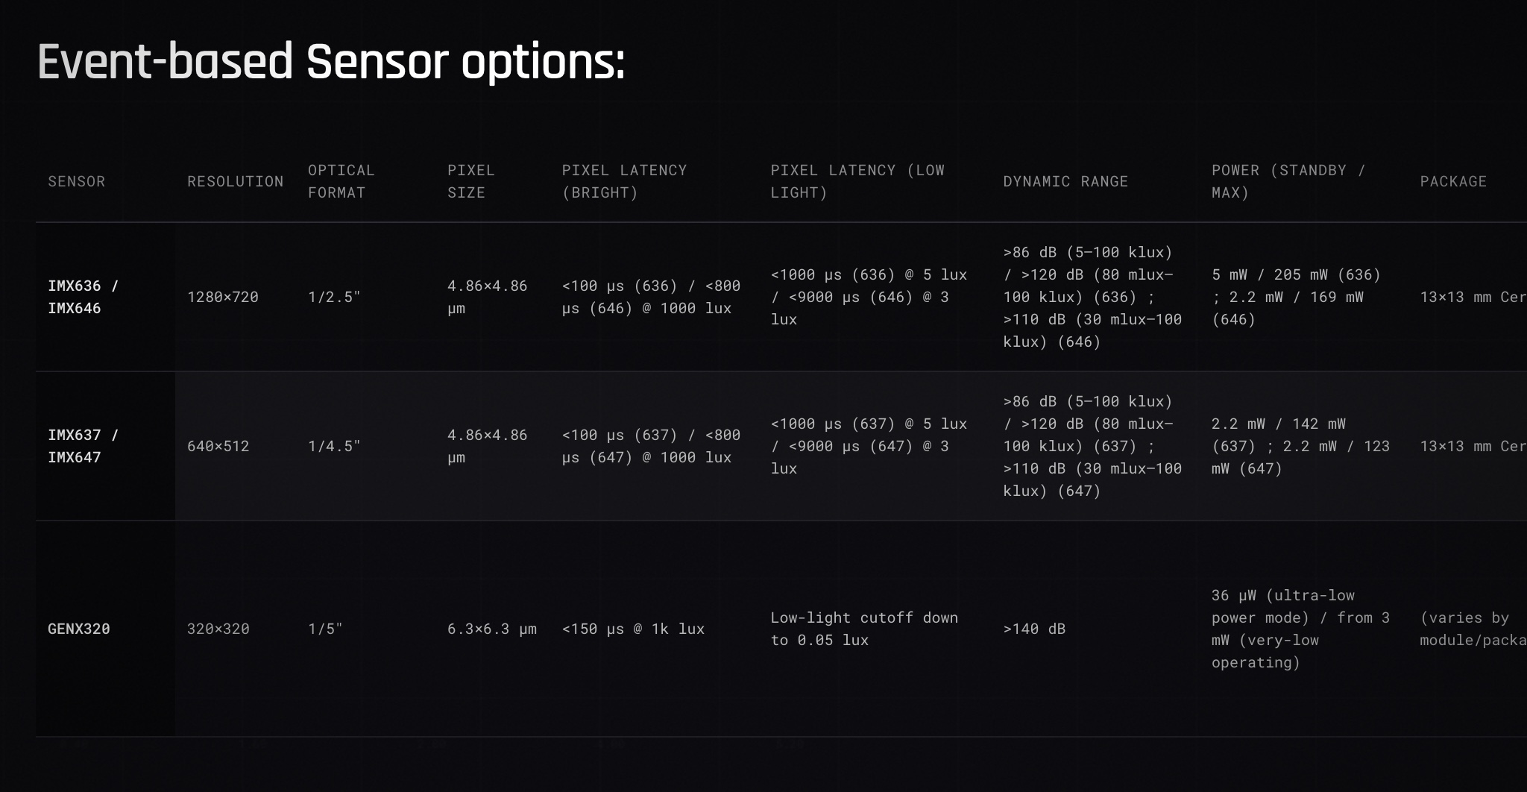
Task: Click the OPTICAL FORMAT column header
Action: pos(341,181)
